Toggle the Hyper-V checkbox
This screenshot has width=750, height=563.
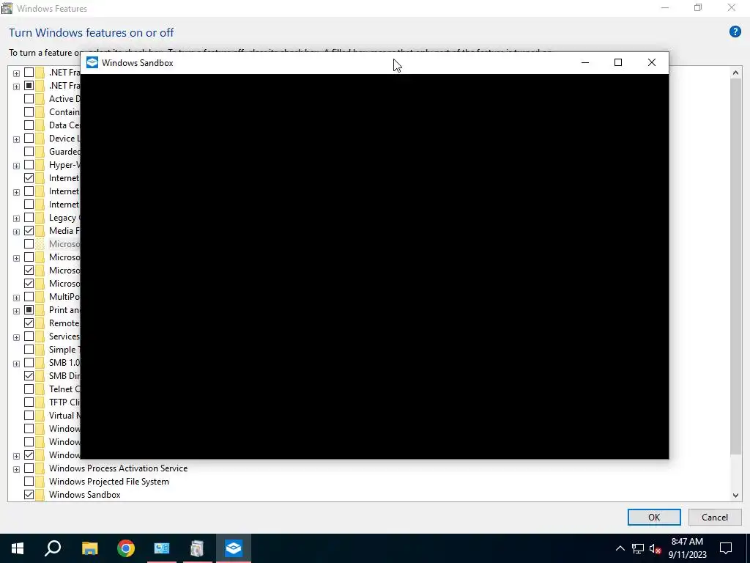coord(29,165)
